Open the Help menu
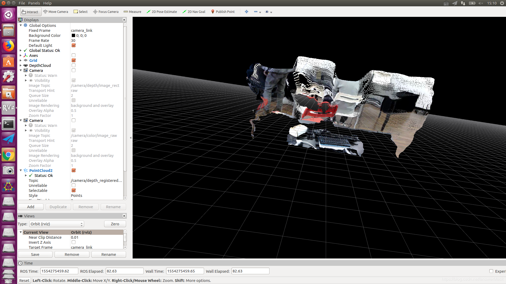The image size is (506, 284). (47, 3)
